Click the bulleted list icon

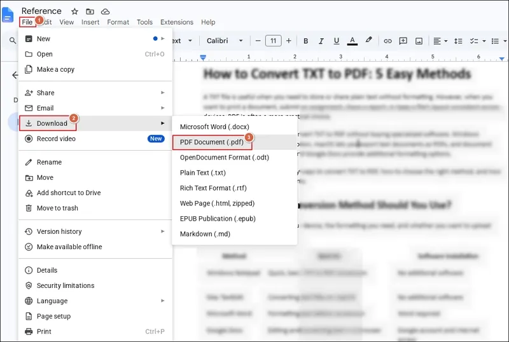tap(495, 41)
